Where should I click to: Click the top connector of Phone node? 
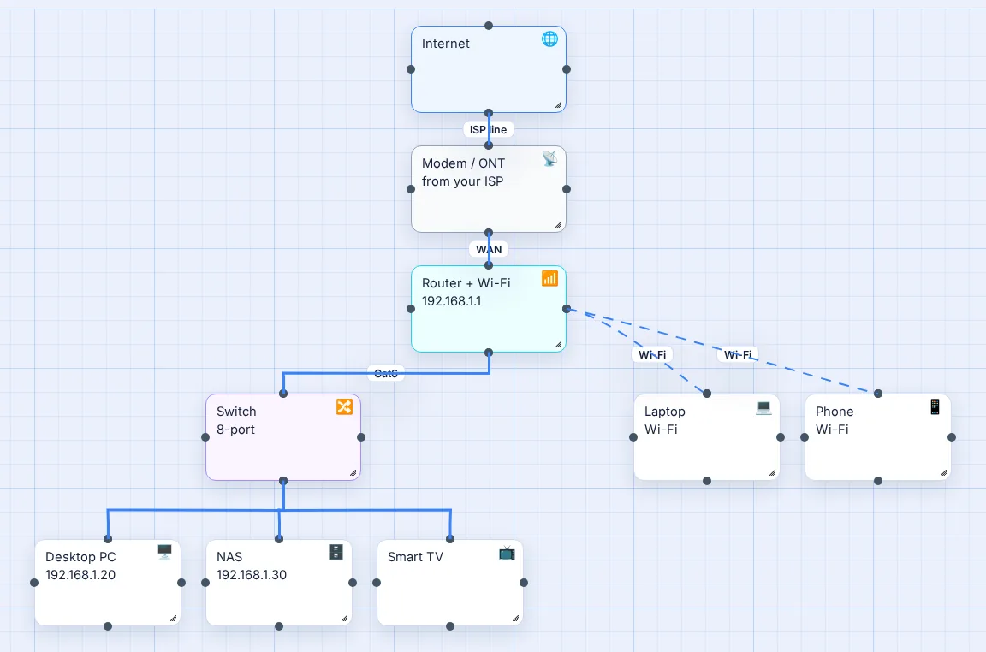pyautogui.click(x=878, y=394)
